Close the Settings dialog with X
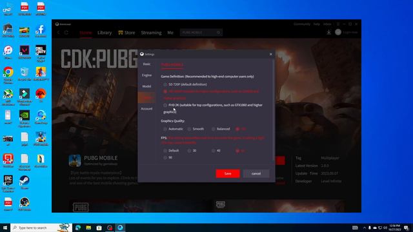Image resolution: width=413 pixels, height=232 pixels. pos(271,54)
